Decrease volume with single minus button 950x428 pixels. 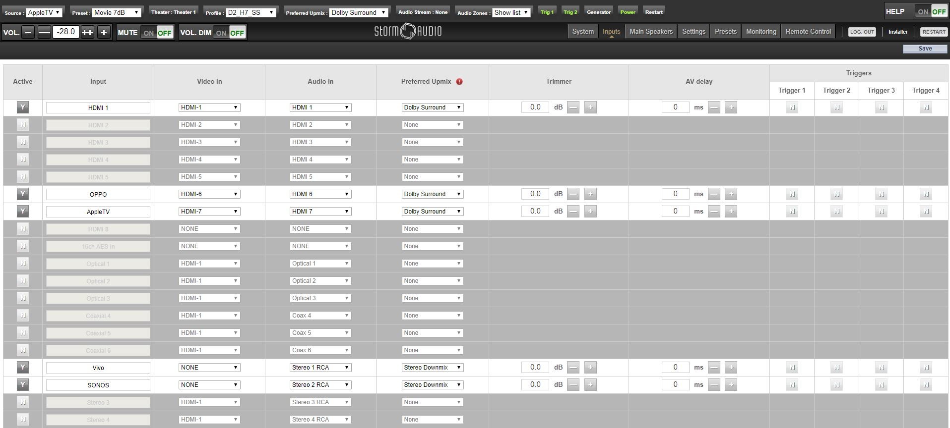pyautogui.click(x=28, y=32)
